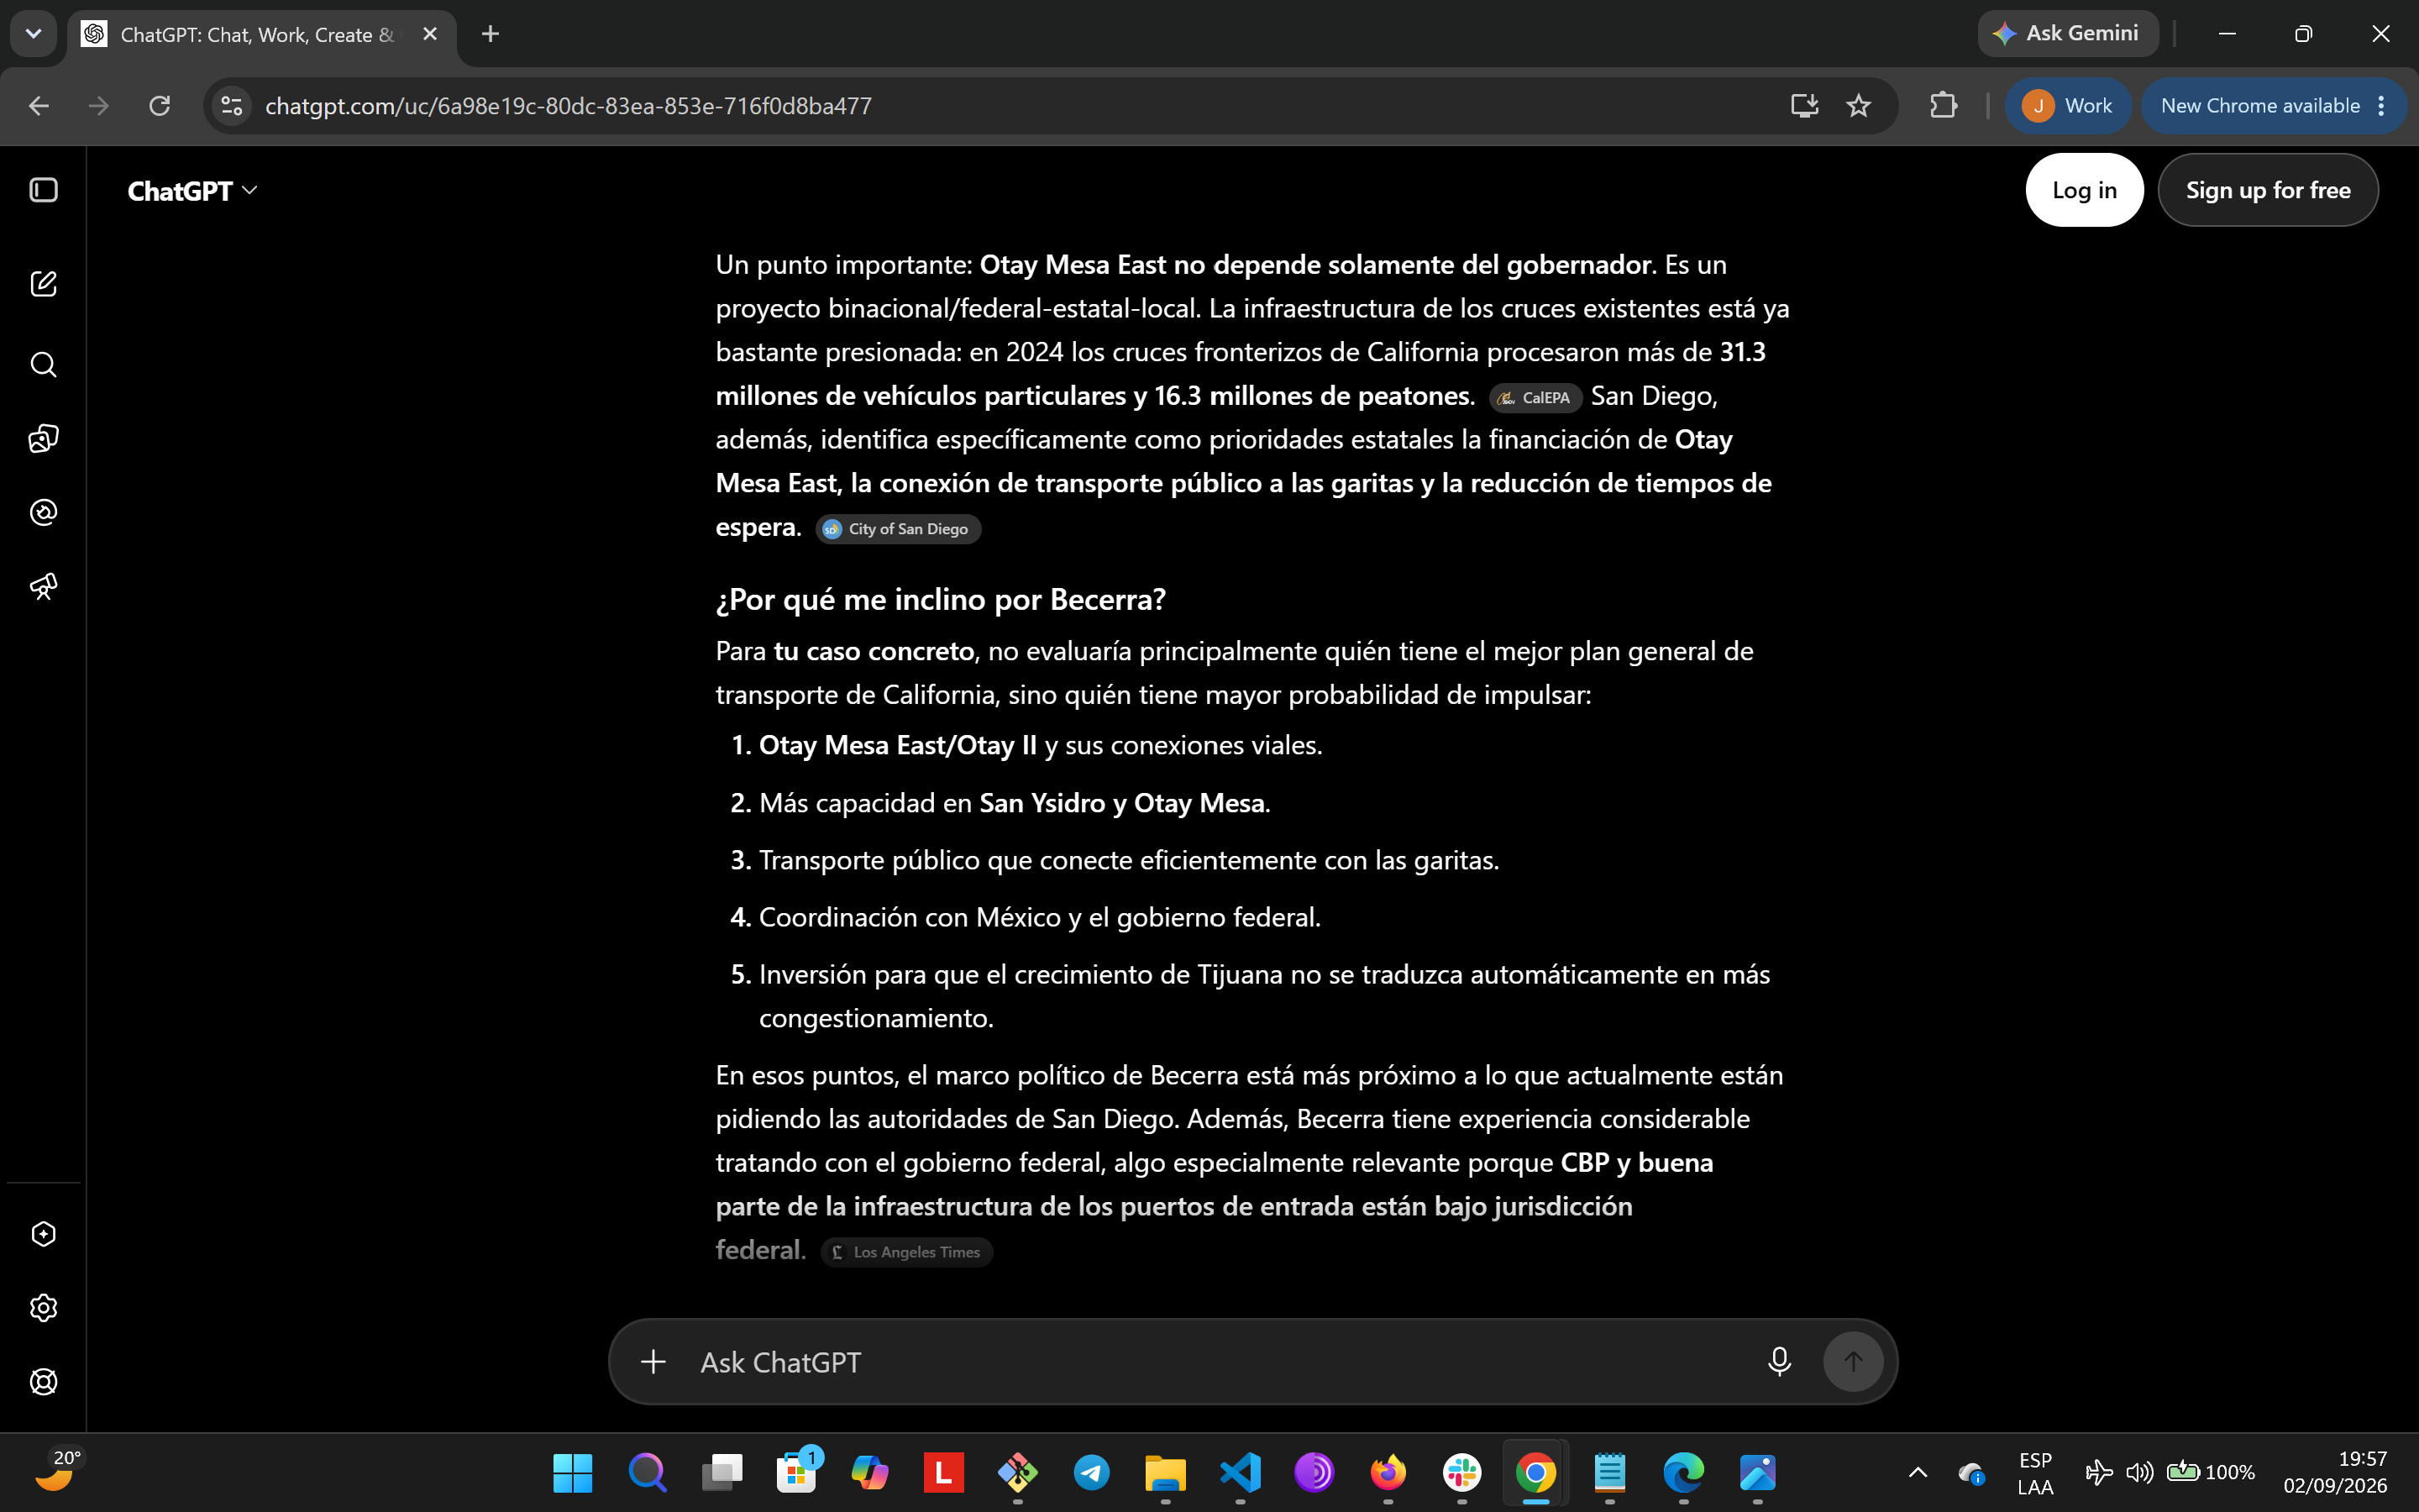The width and height of the screenshot is (2419, 1512).
Task: Toggle the ChatGPT sidebar open
Action: (44, 190)
